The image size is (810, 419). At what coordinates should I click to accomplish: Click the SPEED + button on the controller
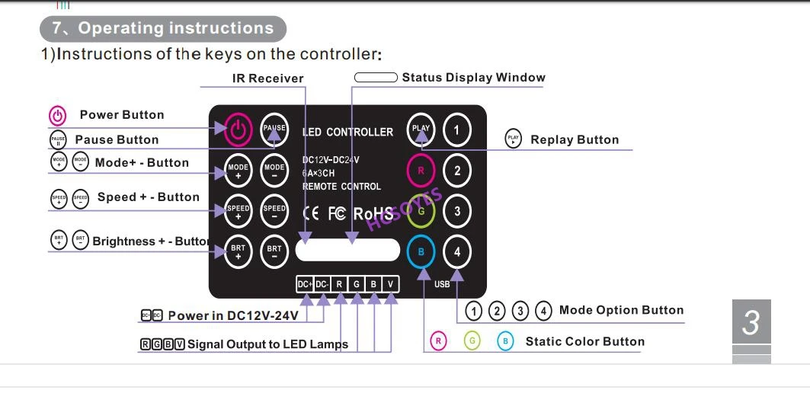pyautogui.click(x=239, y=211)
